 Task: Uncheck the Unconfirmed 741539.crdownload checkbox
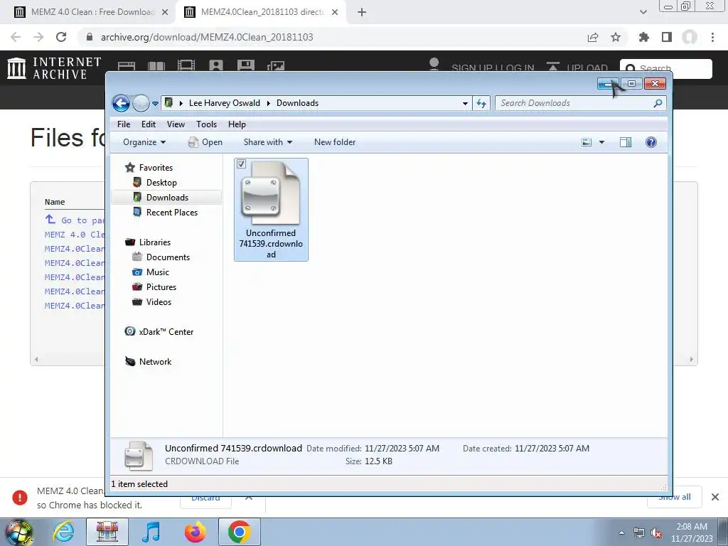point(241,164)
